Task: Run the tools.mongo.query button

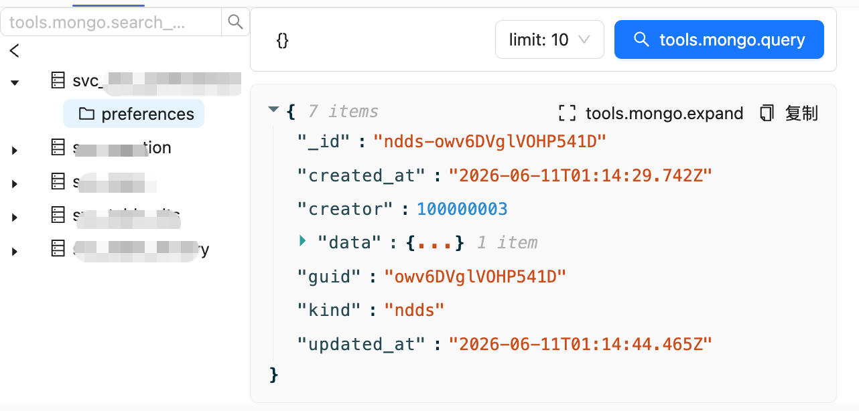Action: click(x=719, y=39)
